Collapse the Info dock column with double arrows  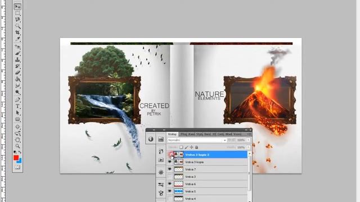(154, 130)
